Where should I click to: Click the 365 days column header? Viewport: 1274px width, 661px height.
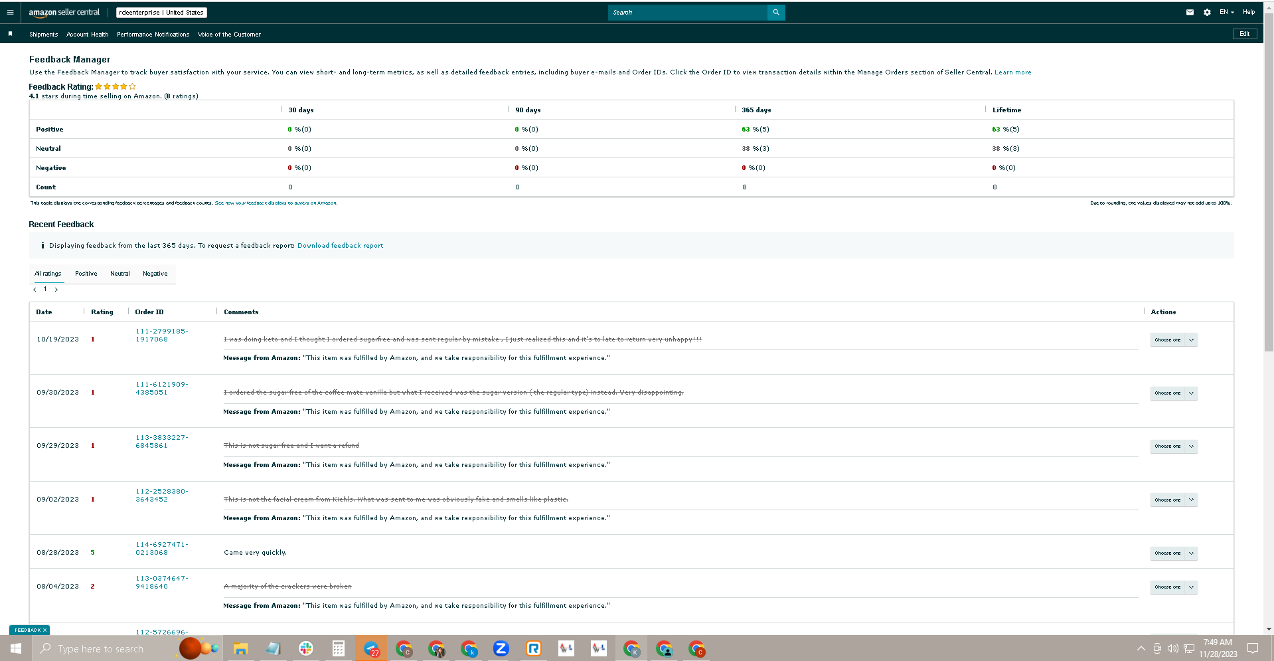pos(757,110)
